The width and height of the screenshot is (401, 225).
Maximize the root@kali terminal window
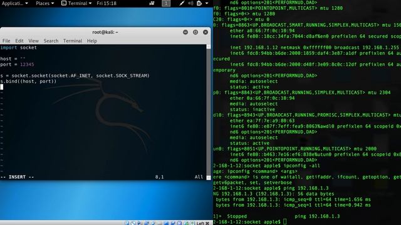pos(195,32)
